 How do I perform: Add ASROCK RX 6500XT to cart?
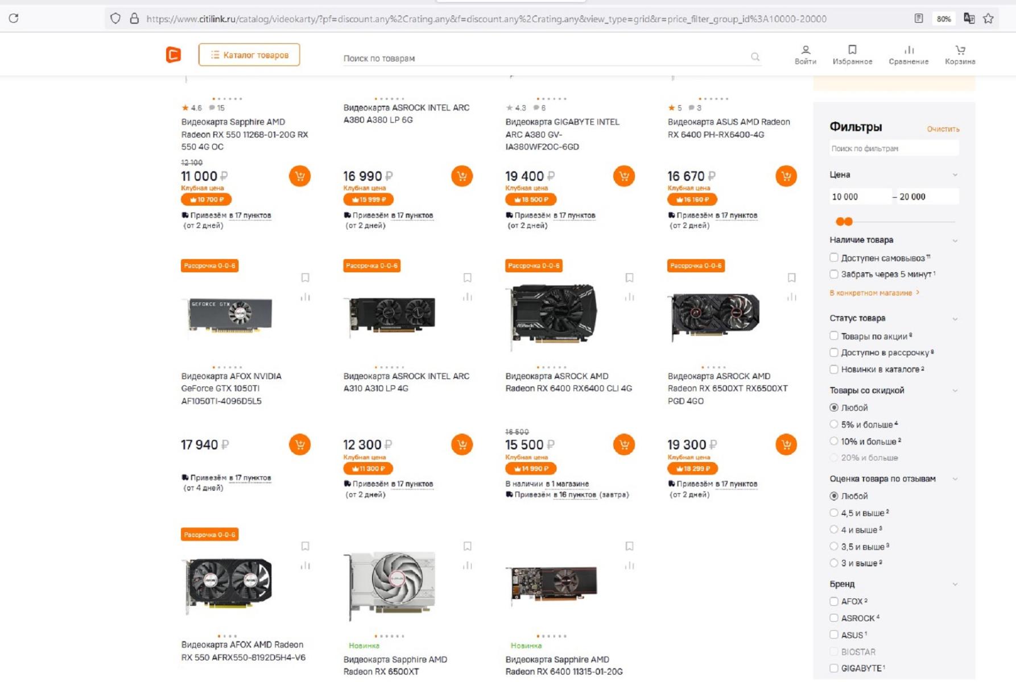(786, 444)
